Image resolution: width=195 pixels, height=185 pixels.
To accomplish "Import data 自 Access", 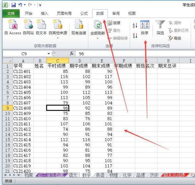I will point(13,27).
